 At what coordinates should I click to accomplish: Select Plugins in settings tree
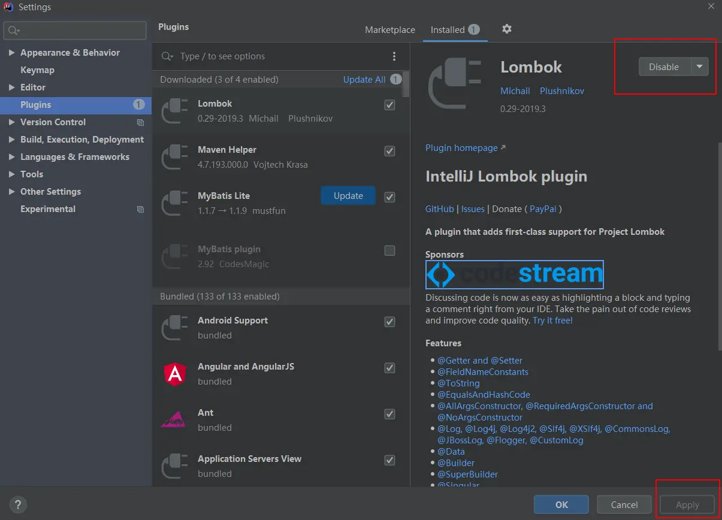pyautogui.click(x=75, y=105)
